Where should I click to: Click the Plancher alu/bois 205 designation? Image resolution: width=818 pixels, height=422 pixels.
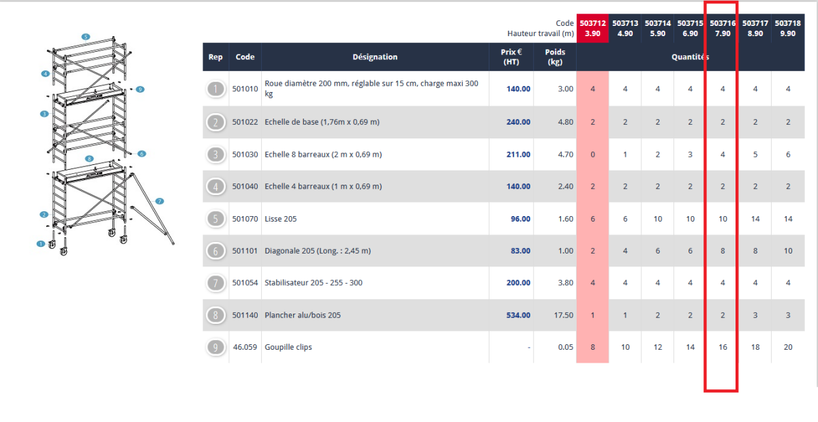pyautogui.click(x=302, y=316)
